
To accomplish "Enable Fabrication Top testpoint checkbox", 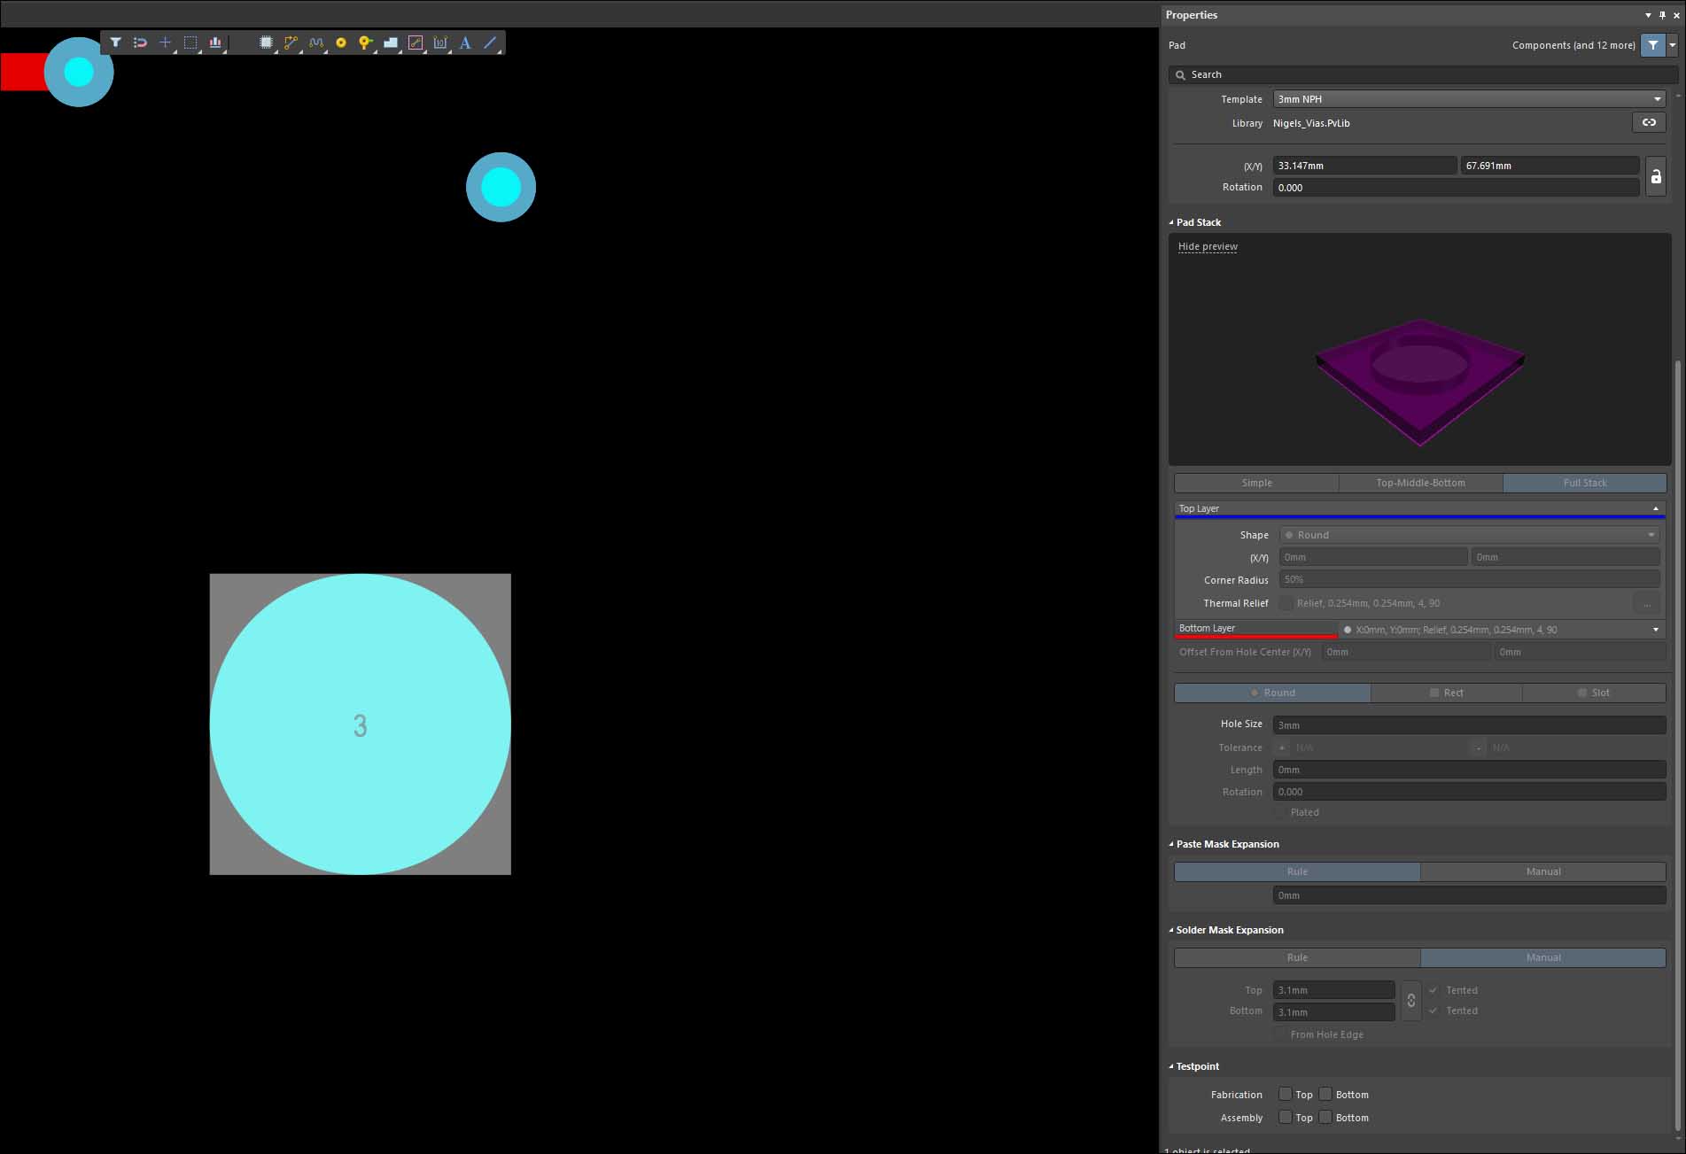I will tap(1285, 1094).
